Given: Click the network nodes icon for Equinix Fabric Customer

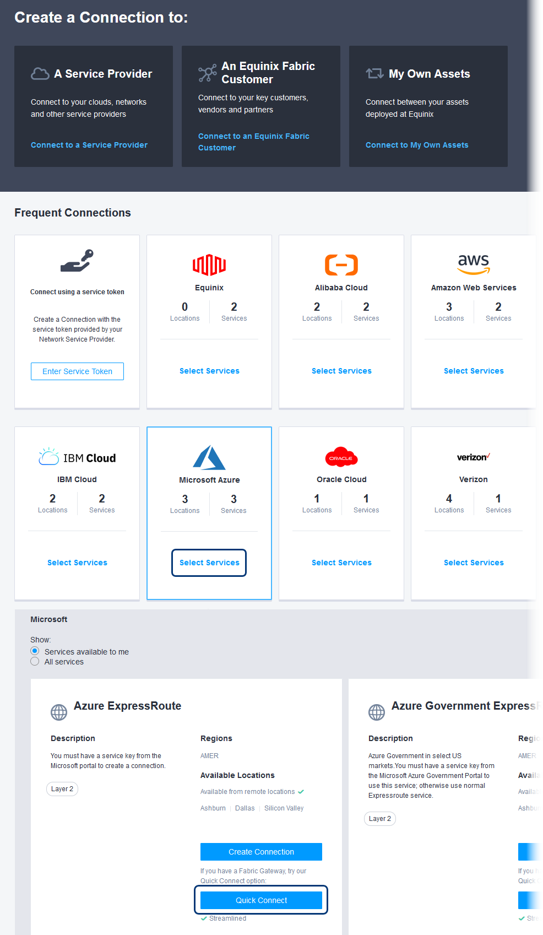Looking at the screenshot, I should tap(208, 73).
